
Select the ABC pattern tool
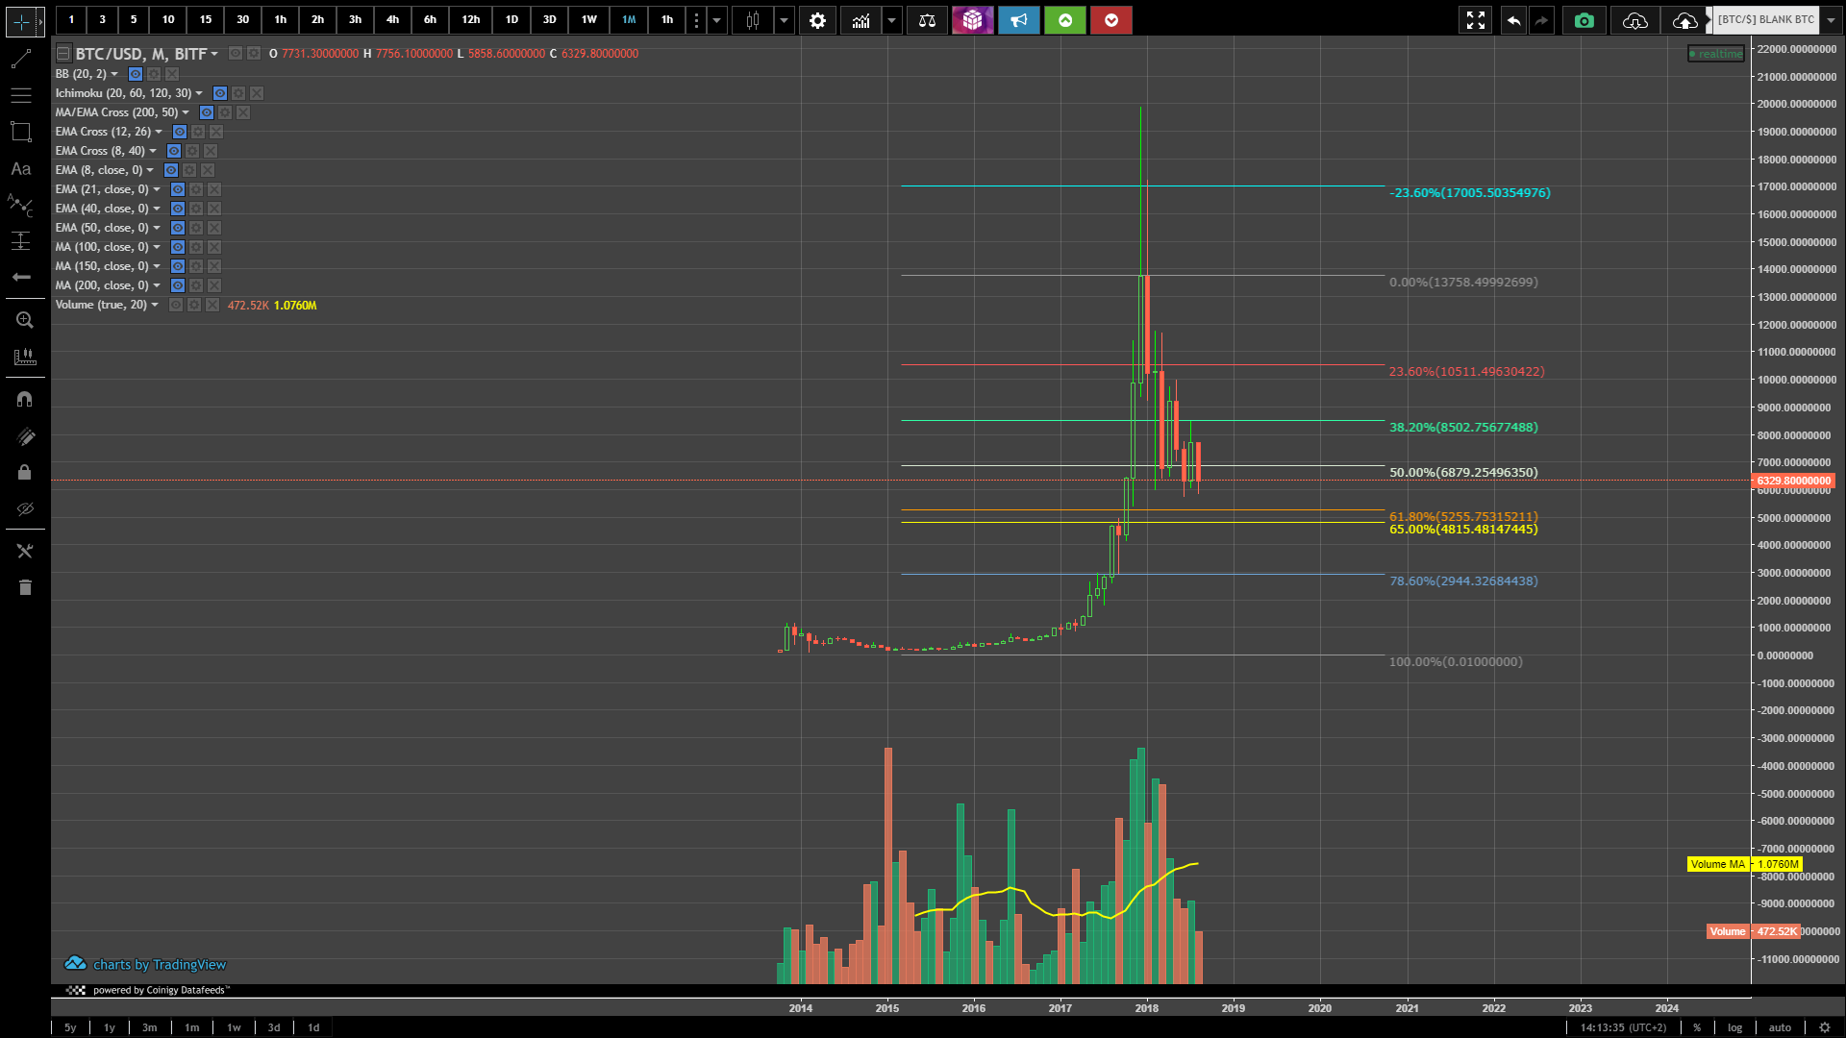pyautogui.click(x=21, y=205)
